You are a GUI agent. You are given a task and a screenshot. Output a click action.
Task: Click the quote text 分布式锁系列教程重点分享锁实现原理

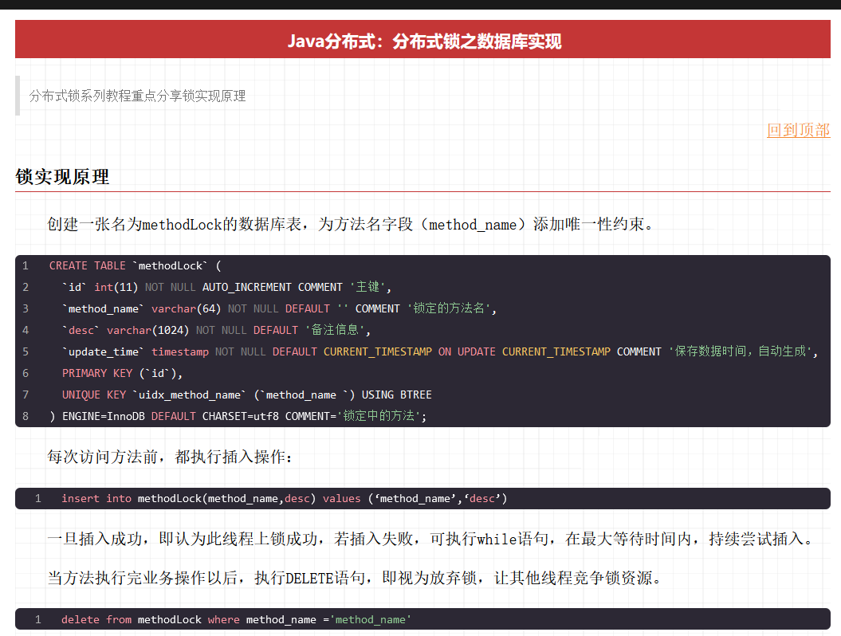click(x=137, y=96)
